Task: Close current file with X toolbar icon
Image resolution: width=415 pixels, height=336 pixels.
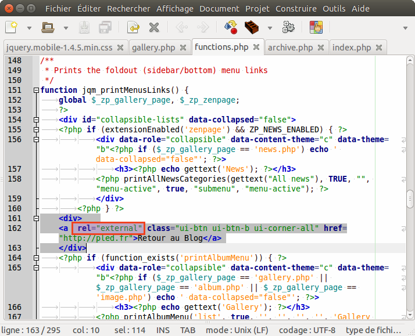Action: (x=154, y=27)
